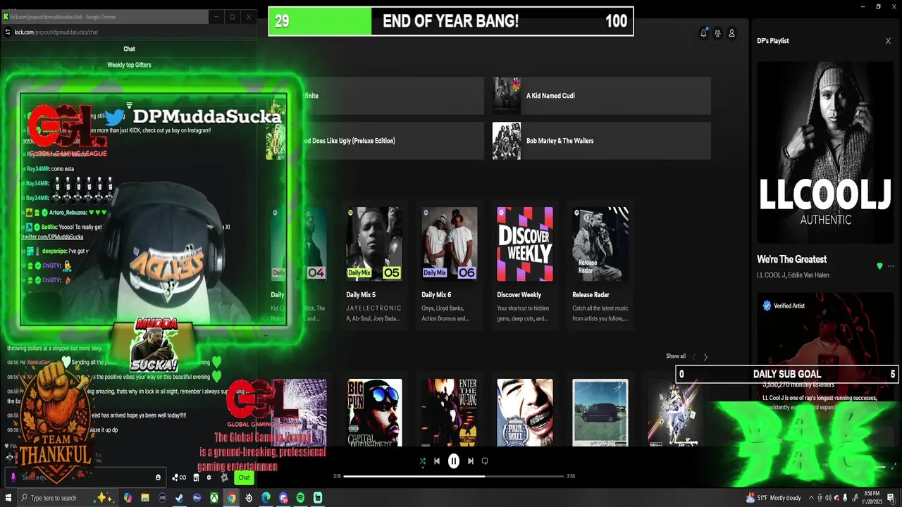Open Kick chat shop icon
The height and width of the screenshot is (507, 902).
click(x=196, y=477)
